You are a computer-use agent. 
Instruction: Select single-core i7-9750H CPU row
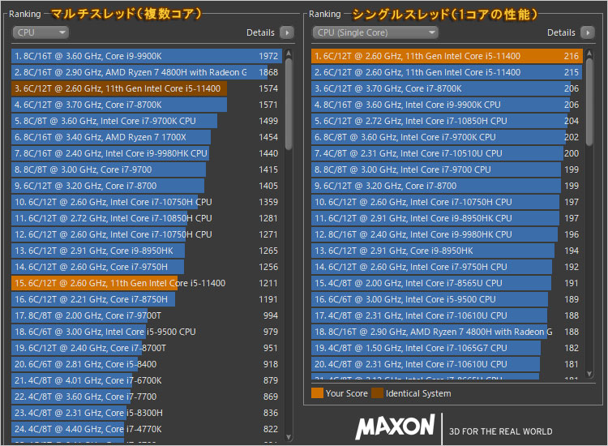point(447,267)
